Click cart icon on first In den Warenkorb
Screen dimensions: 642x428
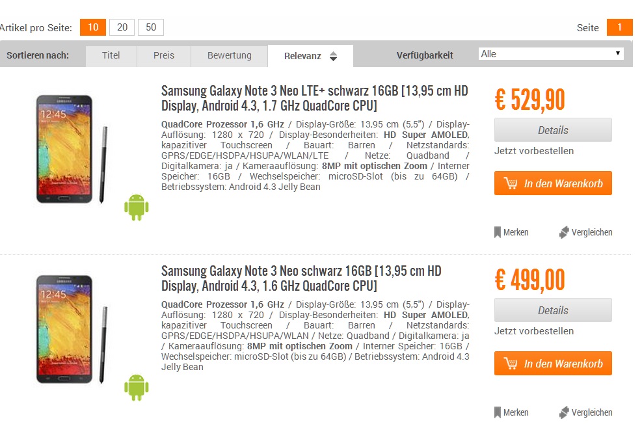[511, 183]
